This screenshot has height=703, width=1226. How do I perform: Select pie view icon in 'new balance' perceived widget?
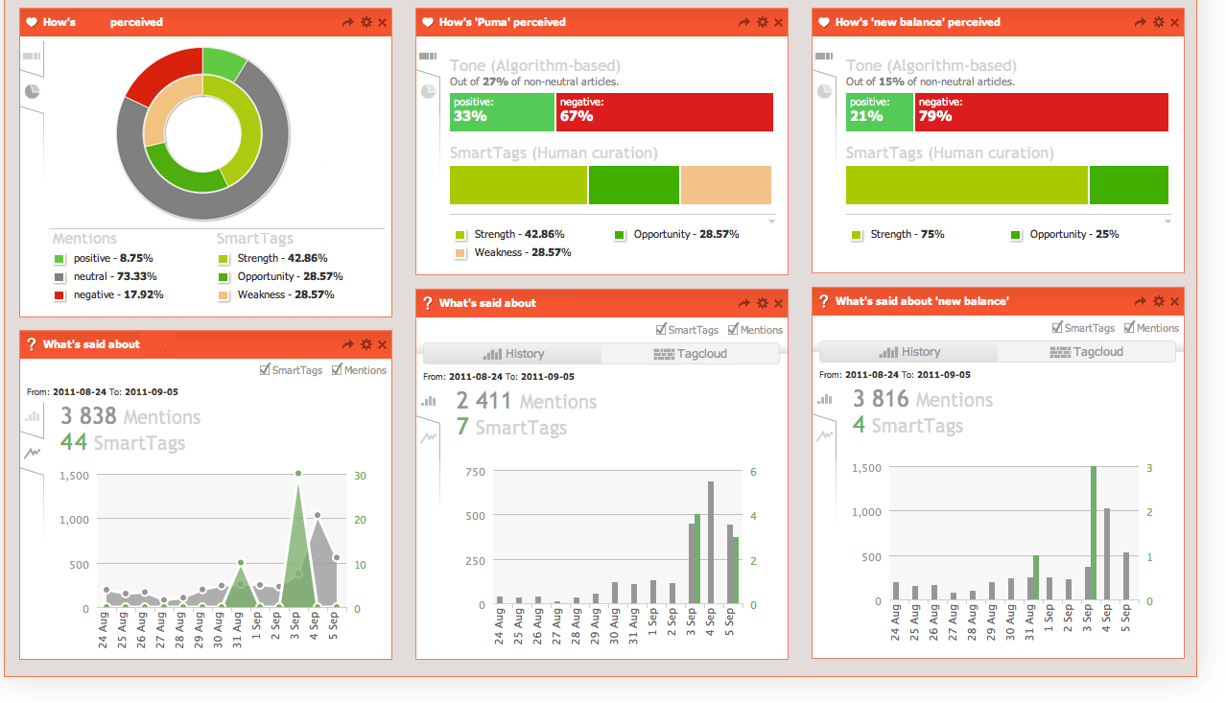click(x=824, y=91)
